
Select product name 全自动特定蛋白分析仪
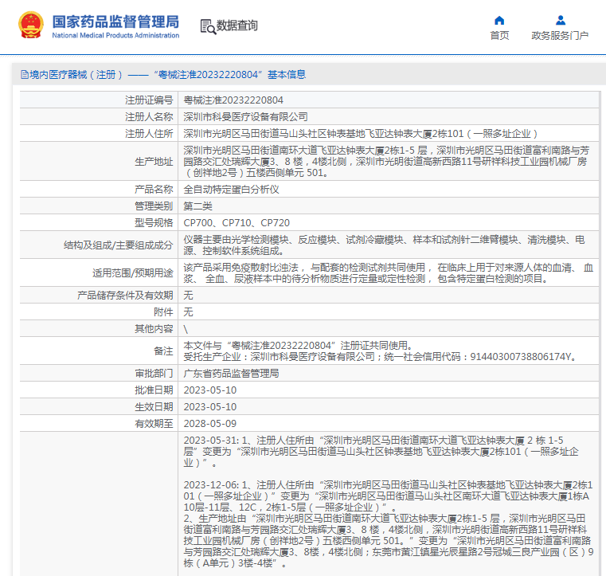tap(231, 190)
